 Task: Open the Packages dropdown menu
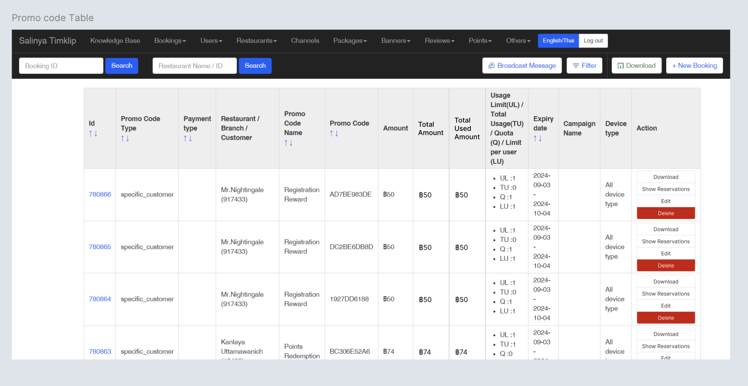(x=350, y=41)
